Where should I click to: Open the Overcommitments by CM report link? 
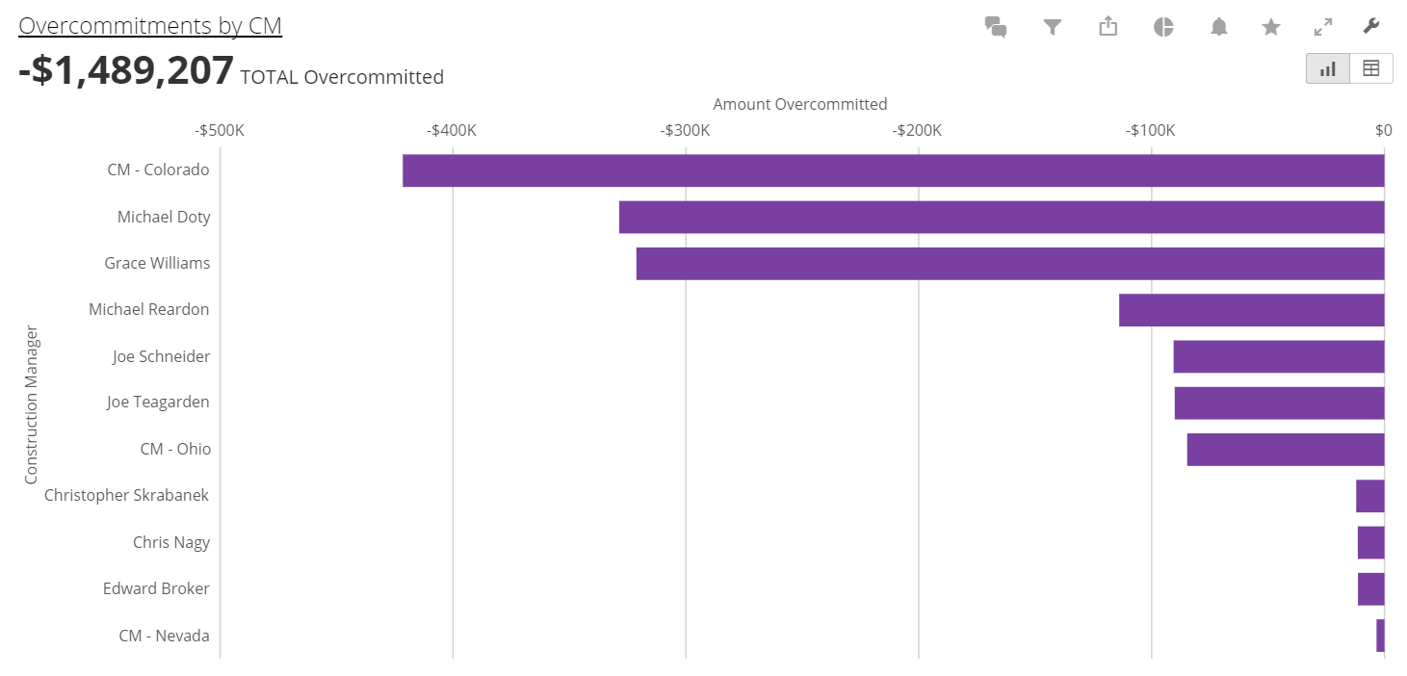149,25
